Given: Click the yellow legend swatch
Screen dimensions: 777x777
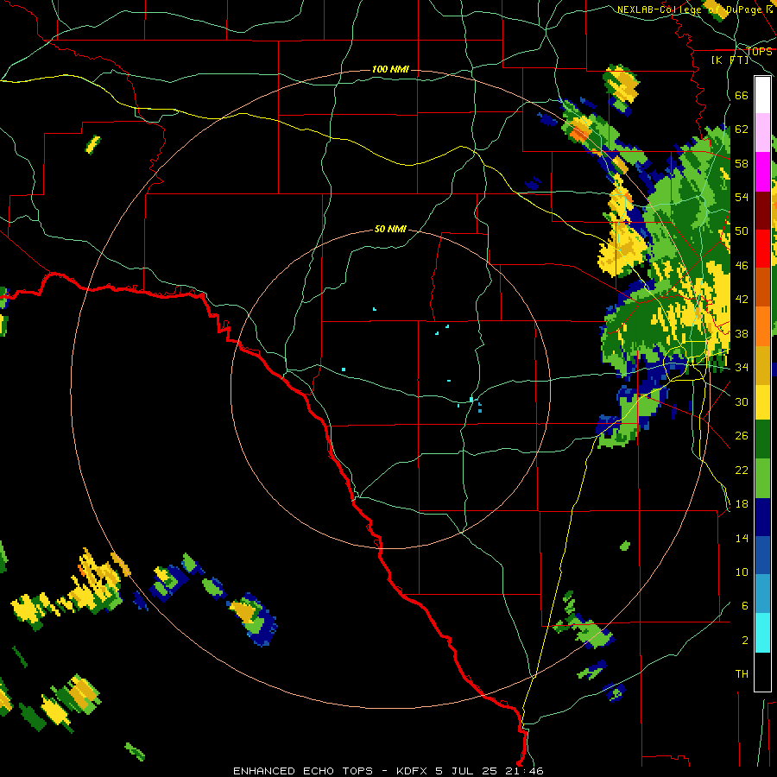Looking at the screenshot, I should 762,402.
